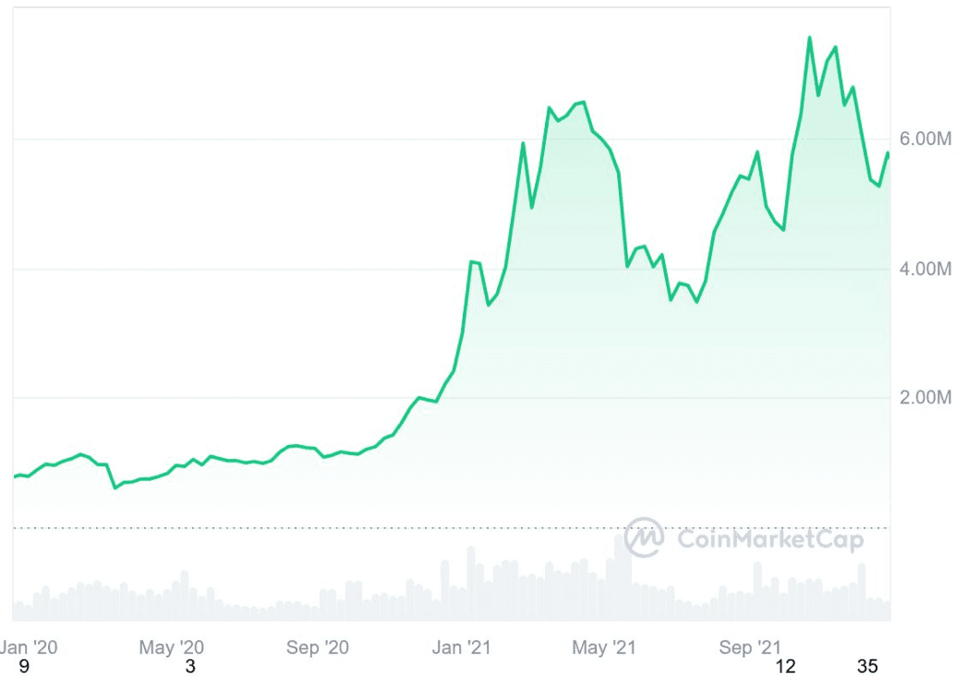Screen dimensions: 968x687
Task: Select the May '21 date label
Action: pyautogui.click(x=604, y=647)
